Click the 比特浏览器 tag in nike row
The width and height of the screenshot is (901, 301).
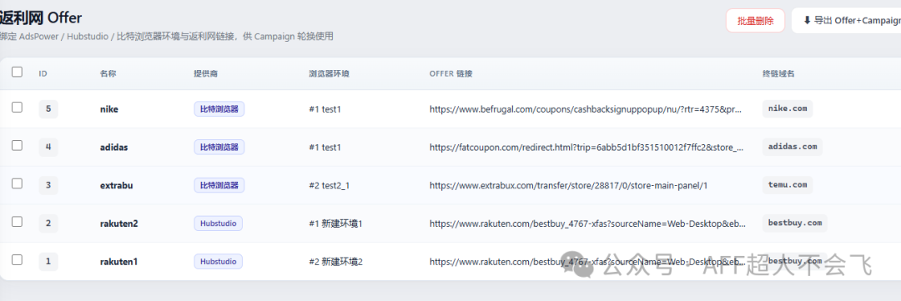click(x=219, y=108)
